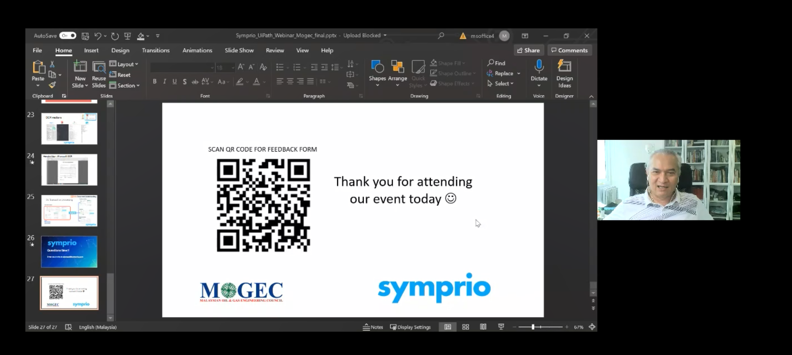
Task: Toggle Bold formatting
Action: coord(155,81)
